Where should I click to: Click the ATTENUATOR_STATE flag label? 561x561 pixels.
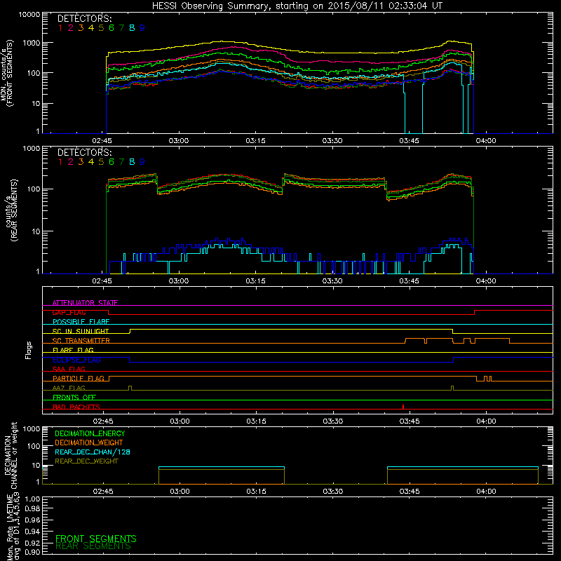[85, 303]
